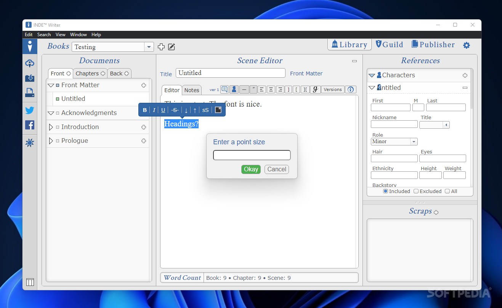Collapse the Front Matter section
Screen dimensions: 502x308
pos(51,85)
